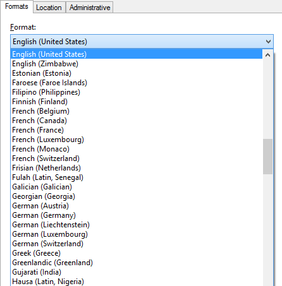The width and height of the screenshot is (282, 286).
Task: Select Frisian (Netherlands)
Action: click(x=137, y=168)
